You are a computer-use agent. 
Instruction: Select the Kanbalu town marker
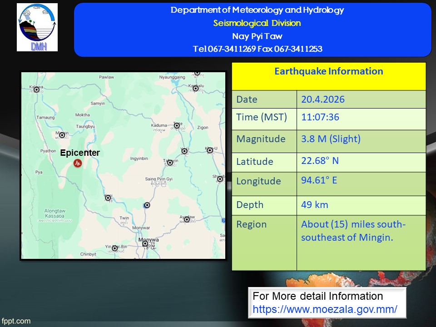point(196,89)
